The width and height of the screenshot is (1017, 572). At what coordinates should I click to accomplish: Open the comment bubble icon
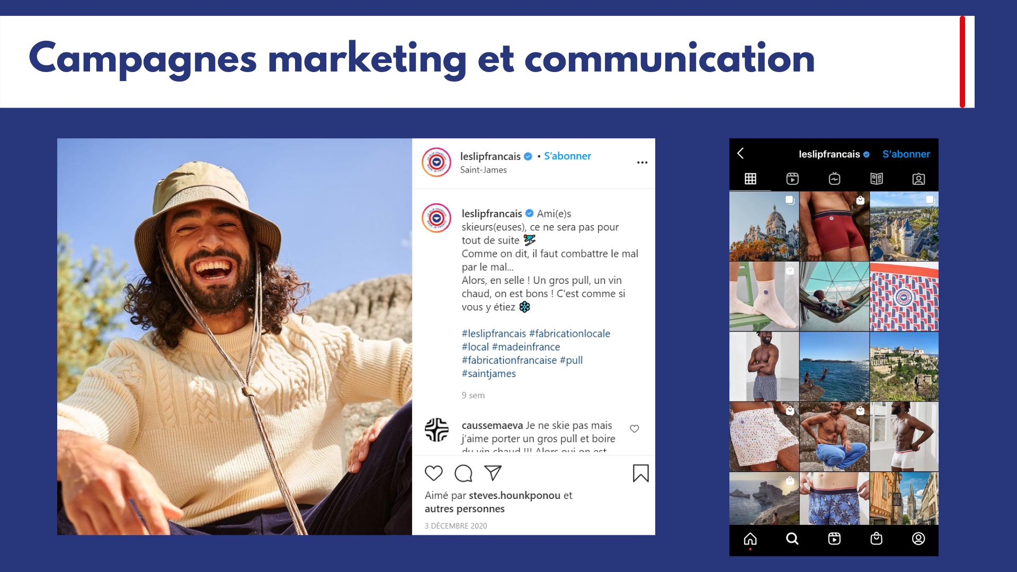pos(463,473)
